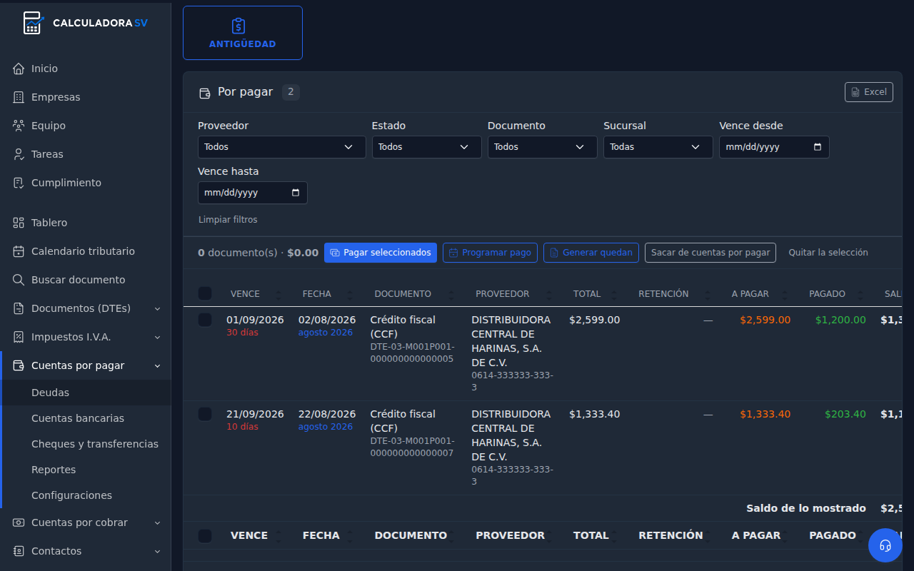Open the Estado filter dropdown
914x571 pixels.
coord(426,147)
